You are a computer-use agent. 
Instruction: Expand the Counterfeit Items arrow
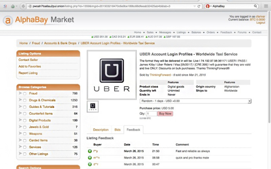[x=20, y=113]
